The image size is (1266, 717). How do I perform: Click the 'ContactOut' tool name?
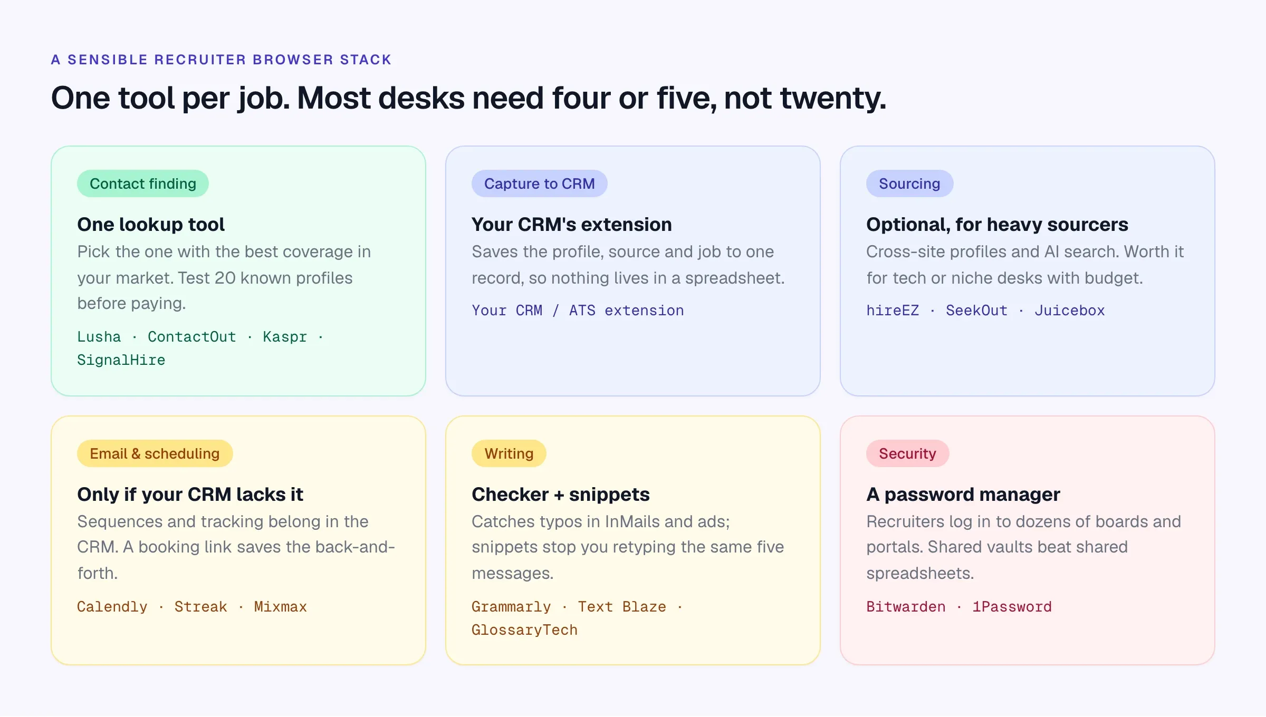(x=192, y=337)
